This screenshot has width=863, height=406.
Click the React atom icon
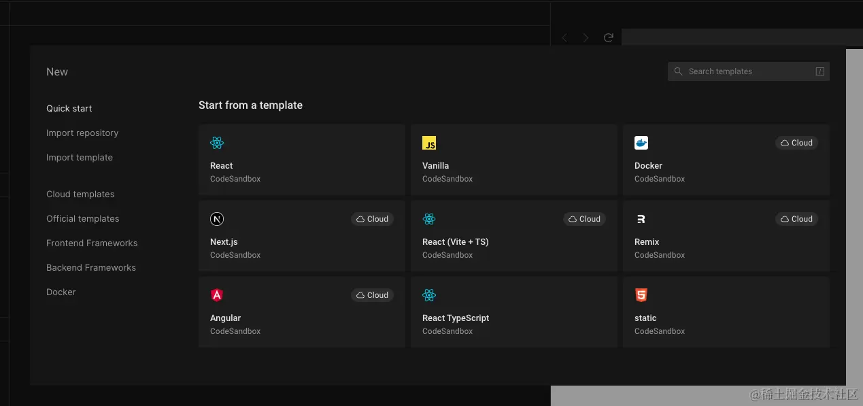[x=217, y=143]
